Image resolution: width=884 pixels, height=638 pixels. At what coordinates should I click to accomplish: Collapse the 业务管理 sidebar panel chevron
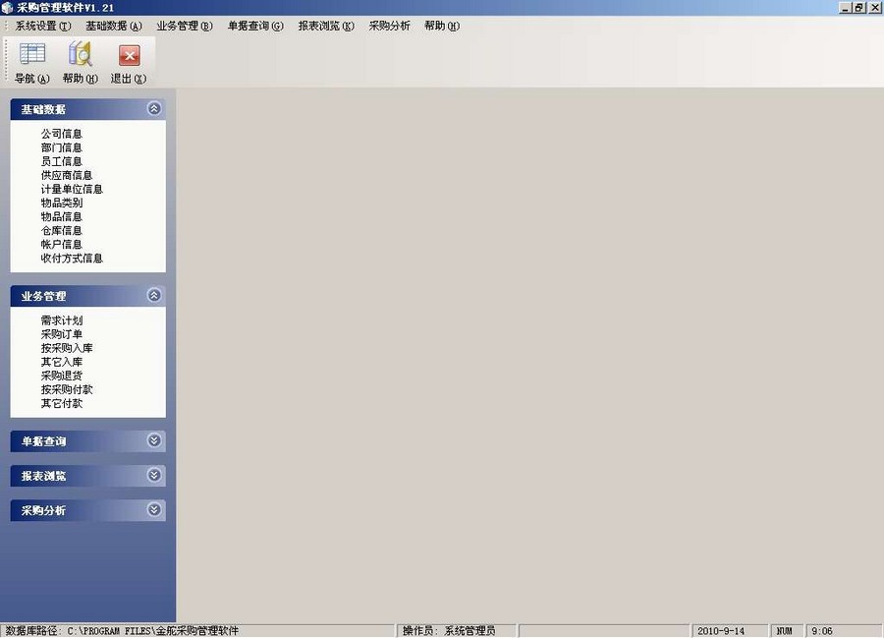click(154, 294)
